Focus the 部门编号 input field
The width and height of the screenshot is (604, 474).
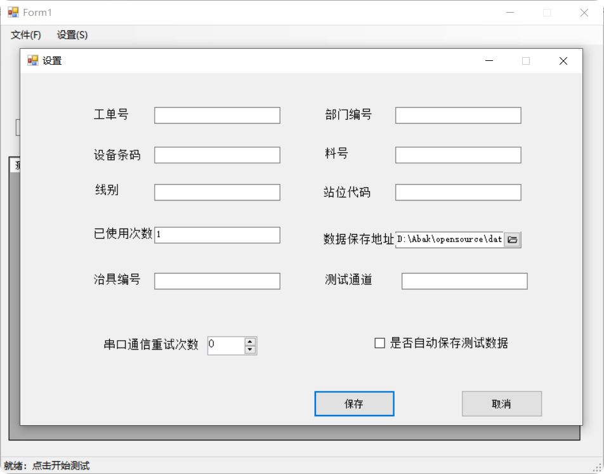[x=458, y=115]
